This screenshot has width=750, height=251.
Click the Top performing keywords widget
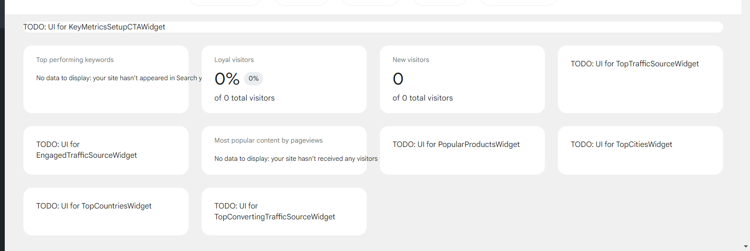pos(106,78)
